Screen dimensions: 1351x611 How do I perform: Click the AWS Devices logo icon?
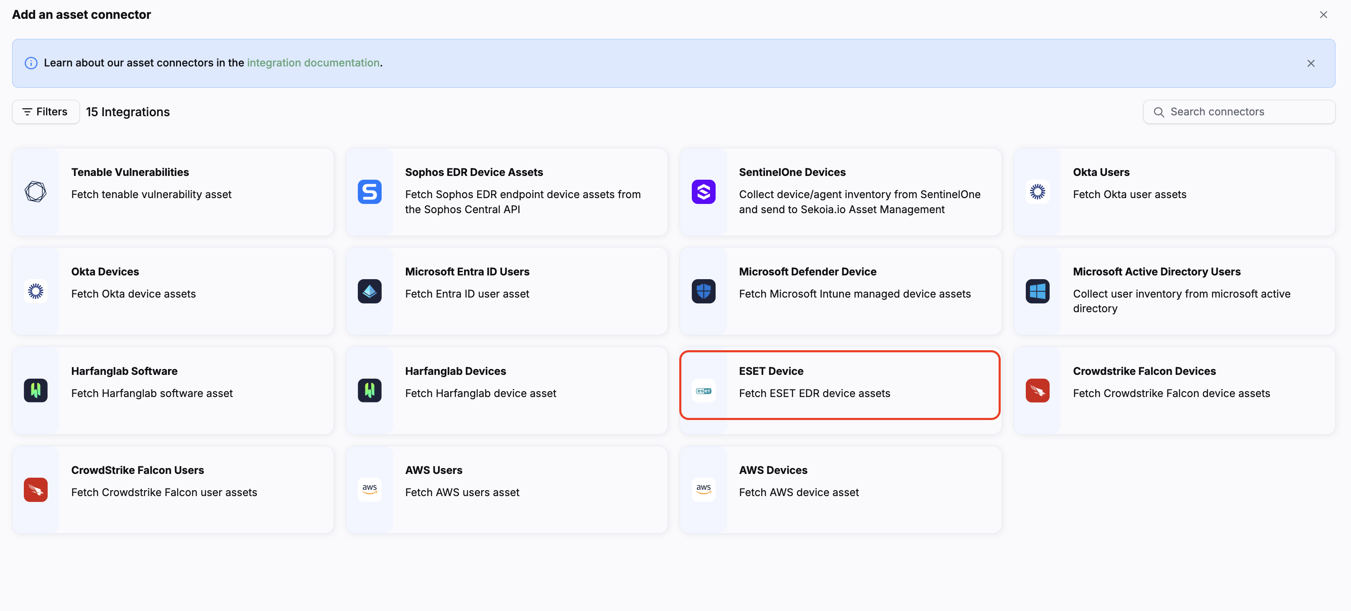coord(704,490)
